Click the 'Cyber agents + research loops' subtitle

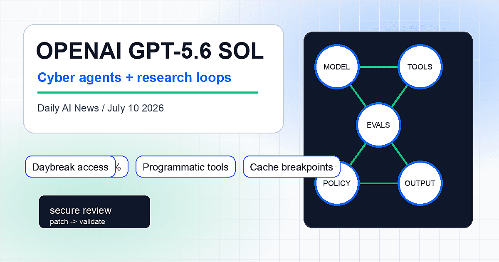(x=134, y=77)
